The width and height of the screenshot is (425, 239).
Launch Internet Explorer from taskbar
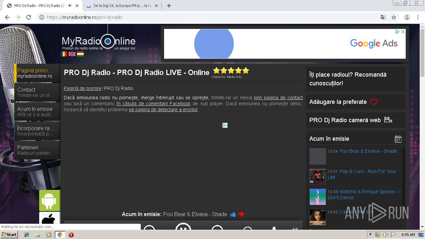(x=27, y=235)
